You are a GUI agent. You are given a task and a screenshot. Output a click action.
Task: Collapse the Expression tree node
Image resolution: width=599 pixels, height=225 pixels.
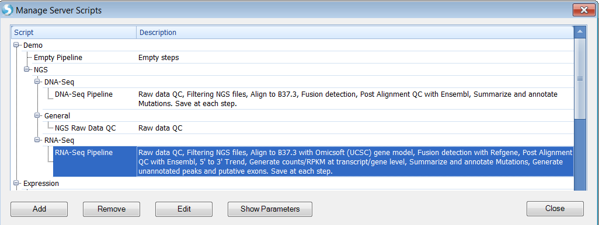[x=16, y=183]
